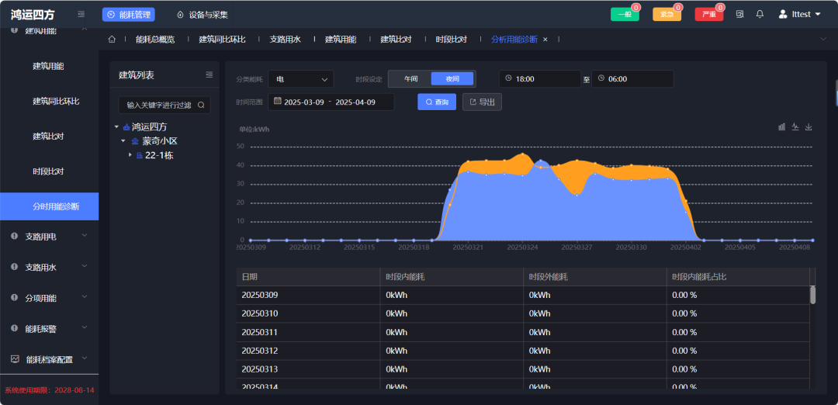Switch chart to bar chart view

(782, 127)
